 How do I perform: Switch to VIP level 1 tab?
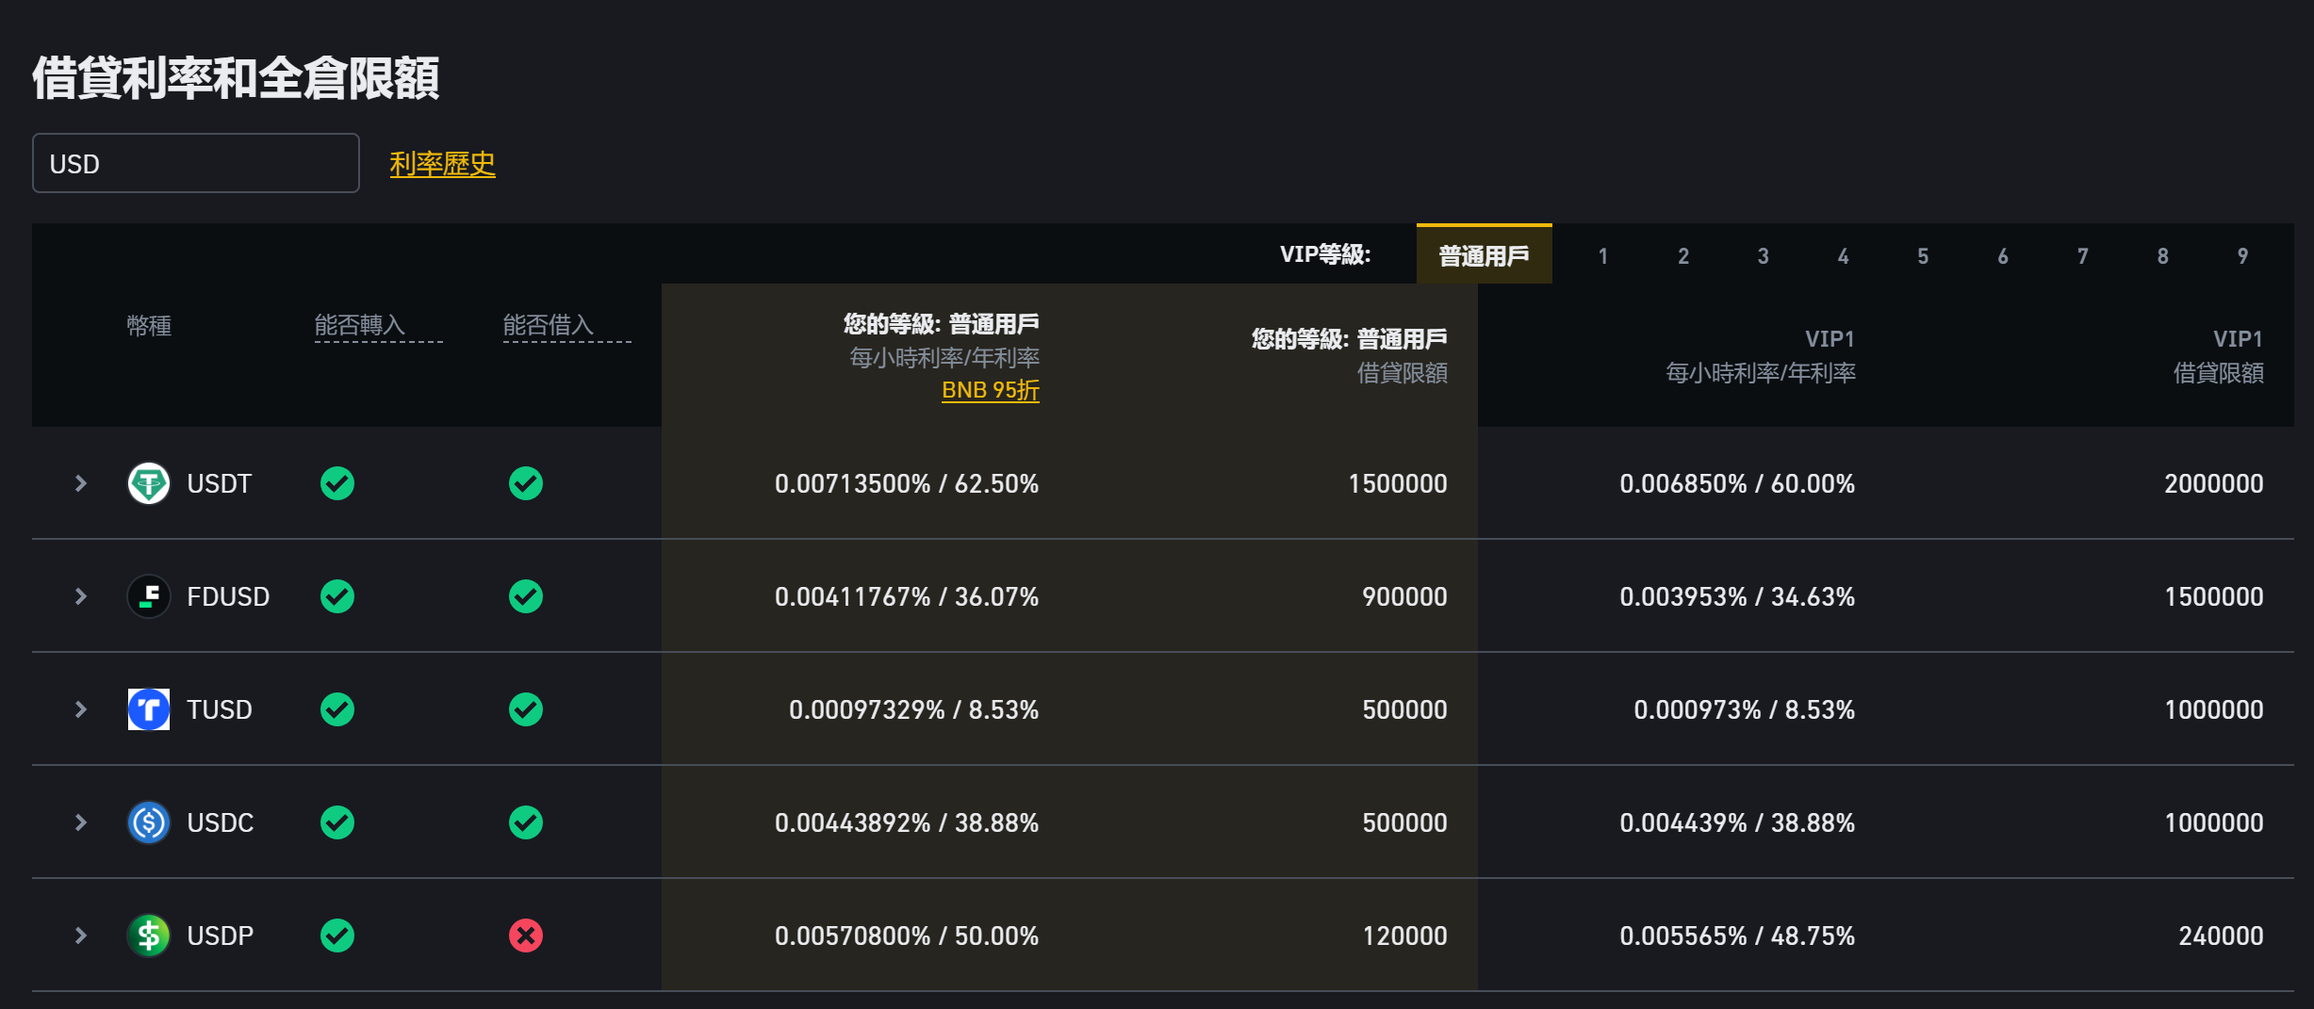(1603, 256)
